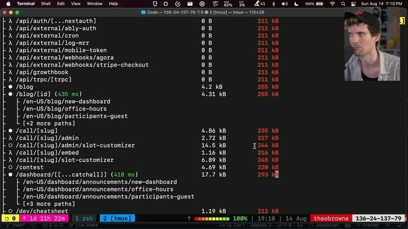Screen dimensions: 408x229
Task: Click the /api/external/log-mrr route
Action: 52,43
